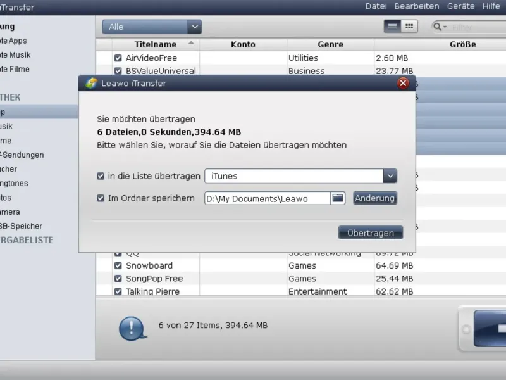
Task: Click the Utilities genre cell
Action: click(x=303, y=58)
